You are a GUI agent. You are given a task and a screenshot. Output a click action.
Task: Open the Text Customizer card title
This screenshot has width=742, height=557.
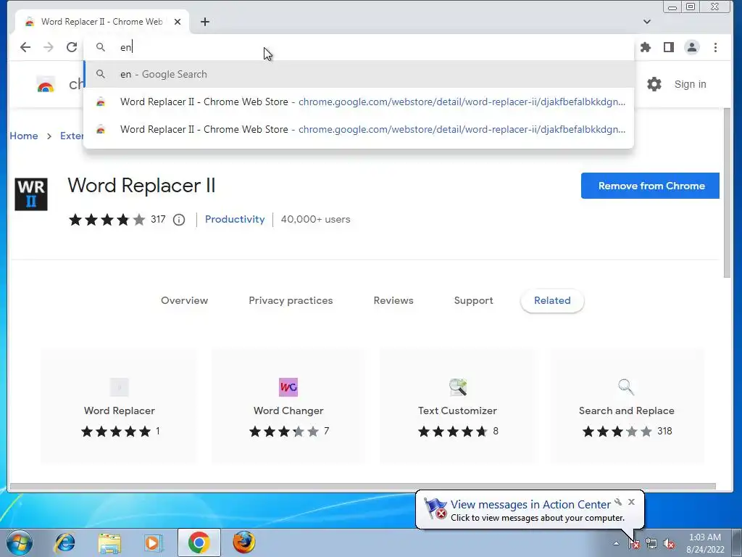click(x=457, y=410)
